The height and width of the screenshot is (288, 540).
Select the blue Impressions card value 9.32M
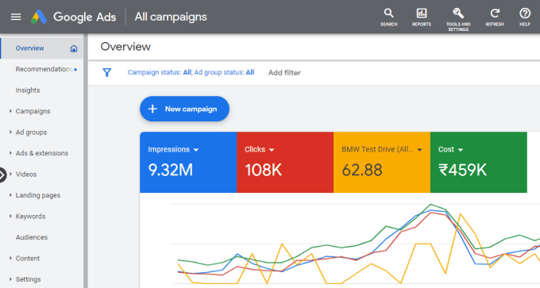click(171, 170)
